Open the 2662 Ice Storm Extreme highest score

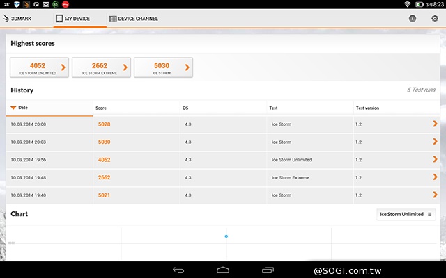point(101,67)
